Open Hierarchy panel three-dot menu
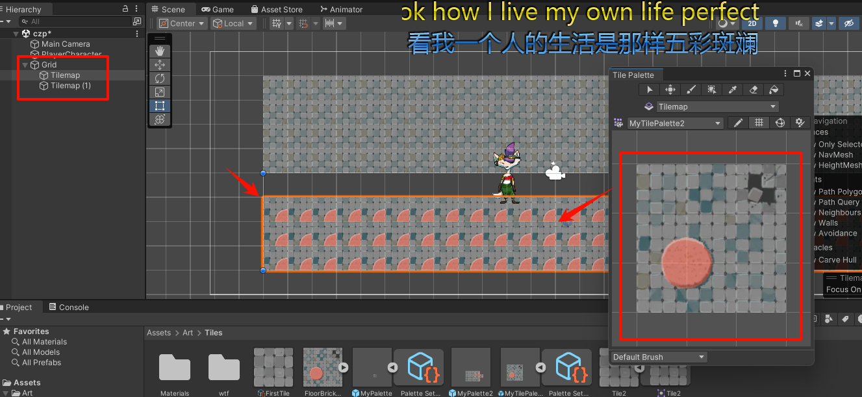Image resolution: width=862 pixels, height=397 pixels. click(x=138, y=9)
